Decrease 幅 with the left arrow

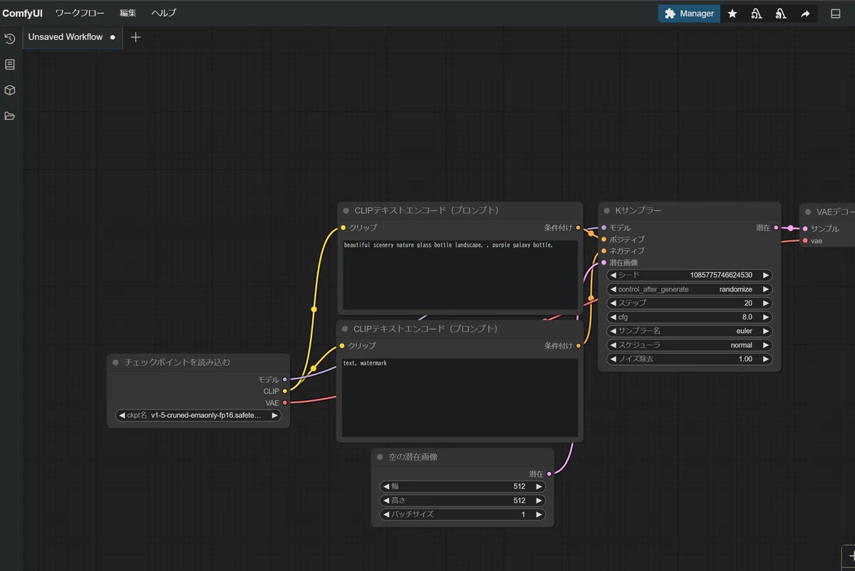[386, 486]
